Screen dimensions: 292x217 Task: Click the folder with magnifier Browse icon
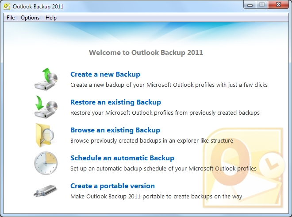coord(45,135)
